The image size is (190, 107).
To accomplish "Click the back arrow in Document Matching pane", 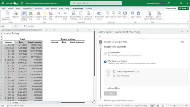I will coord(100,36).
